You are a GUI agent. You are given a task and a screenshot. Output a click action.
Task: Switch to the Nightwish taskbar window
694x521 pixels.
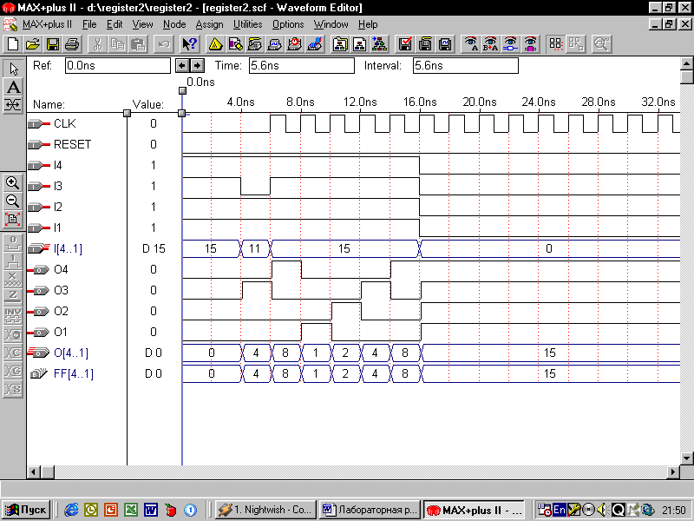coord(265,510)
